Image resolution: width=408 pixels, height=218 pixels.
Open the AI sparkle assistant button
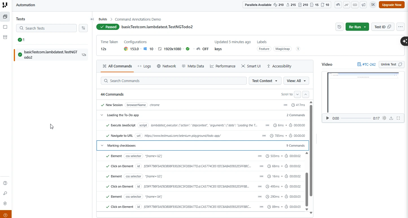click(x=404, y=41)
